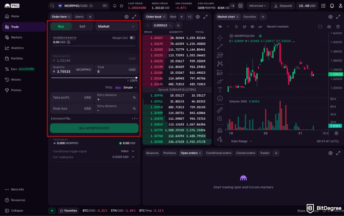Open the Conditional orders tab
This screenshot has height=216, width=344.
pyautogui.click(x=219, y=153)
